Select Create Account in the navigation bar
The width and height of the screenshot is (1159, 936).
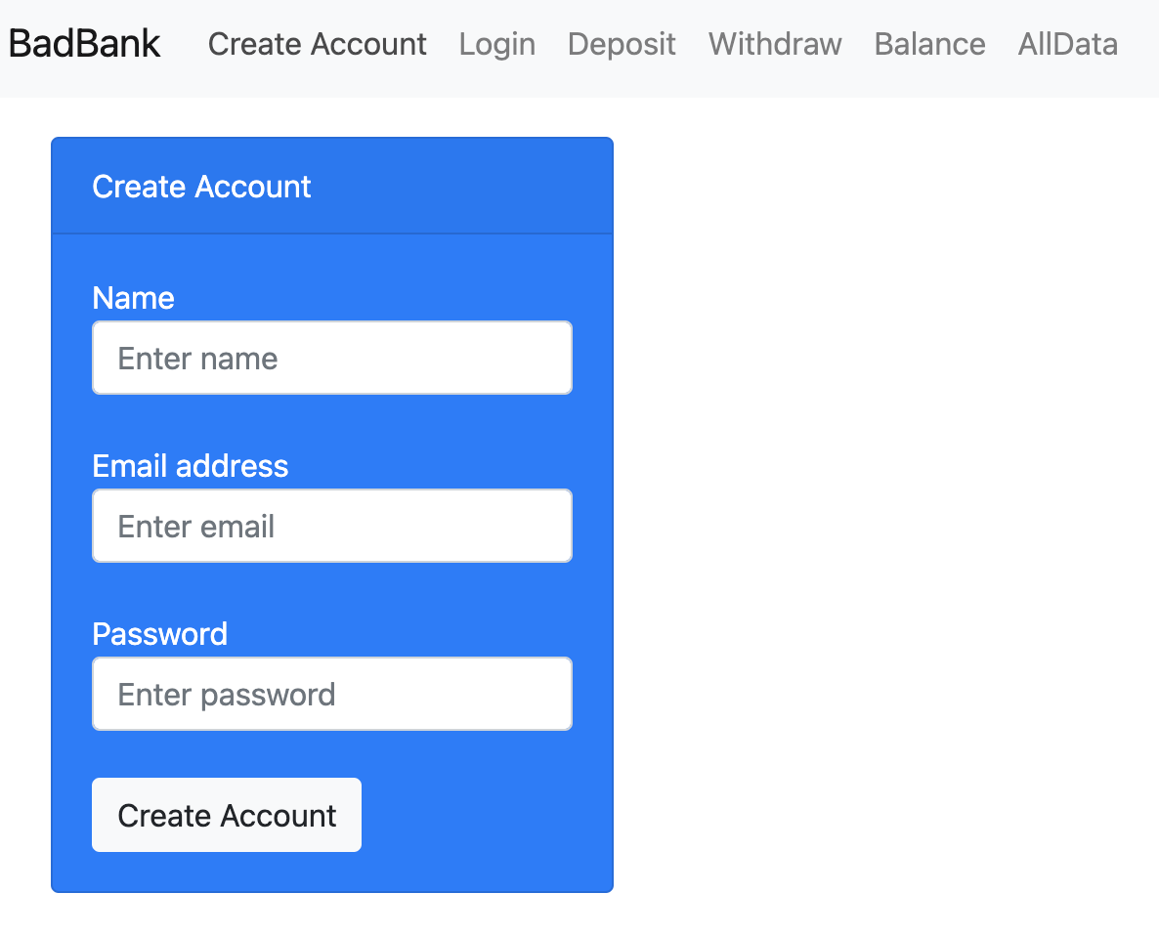pos(317,44)
